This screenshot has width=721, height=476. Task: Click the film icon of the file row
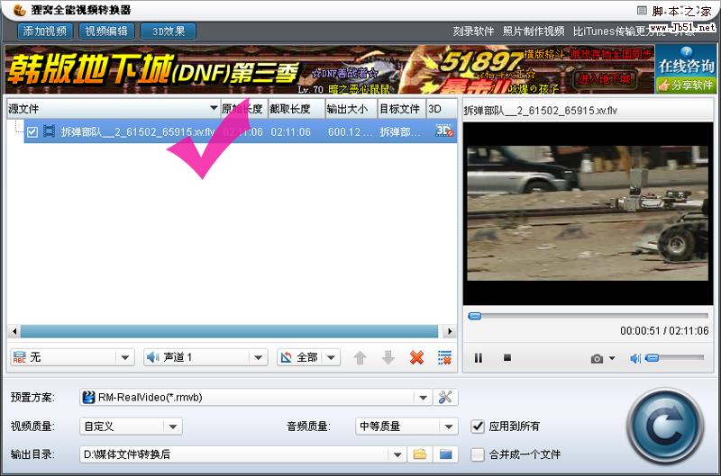[x=49, y=131]
